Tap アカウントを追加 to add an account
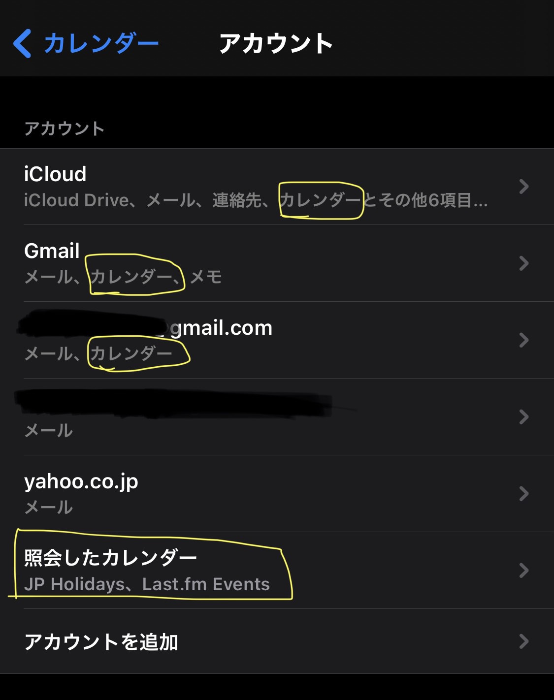Screen dimensions: 554x700 click(x=101, y=642)
